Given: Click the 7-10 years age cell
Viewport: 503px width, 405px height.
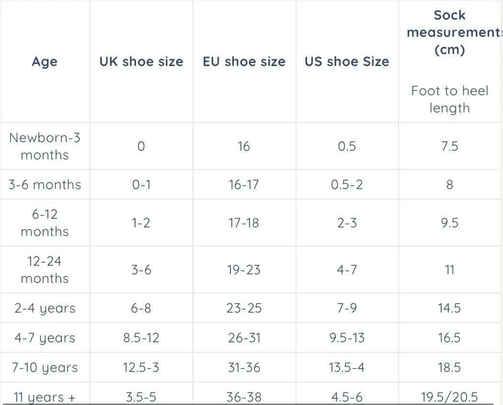Looking at the screenshot, I should tap(45, 368).
